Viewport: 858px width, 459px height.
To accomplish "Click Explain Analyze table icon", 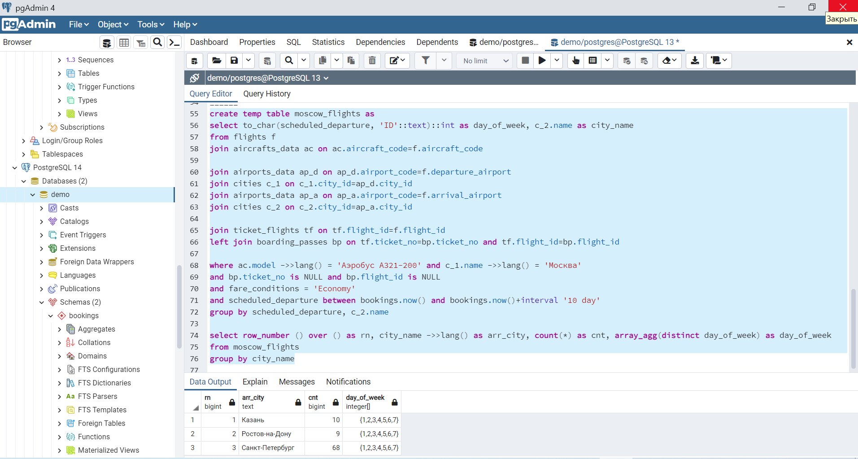I will [593, 61].
